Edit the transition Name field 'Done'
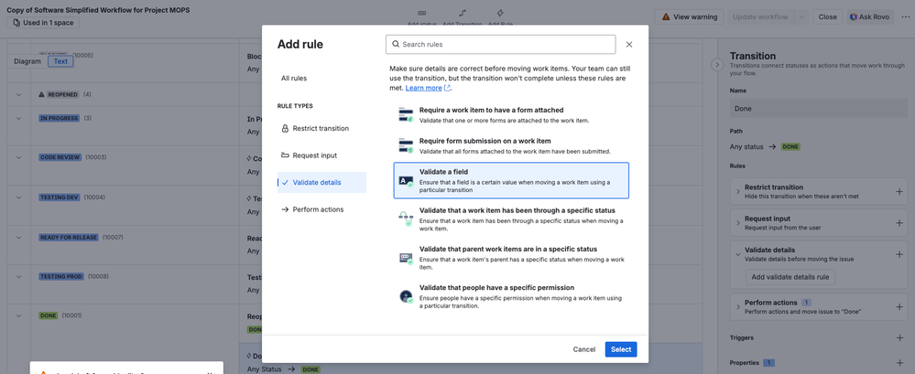 [x=818, y=108]
